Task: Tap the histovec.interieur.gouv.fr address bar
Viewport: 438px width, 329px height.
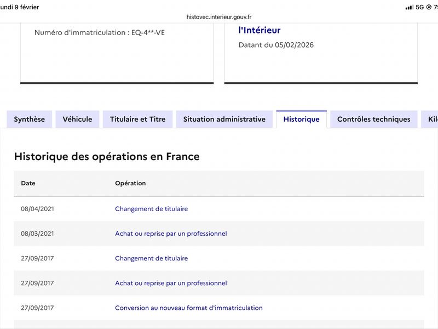Action: (x=219, y=17)
